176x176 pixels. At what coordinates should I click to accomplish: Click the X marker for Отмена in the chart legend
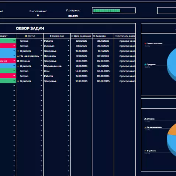click(x=145, y=119)
